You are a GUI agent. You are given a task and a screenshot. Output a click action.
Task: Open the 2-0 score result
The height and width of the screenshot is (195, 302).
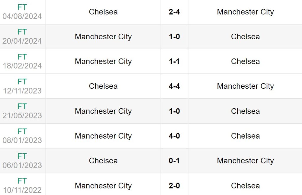coord(174,186)
